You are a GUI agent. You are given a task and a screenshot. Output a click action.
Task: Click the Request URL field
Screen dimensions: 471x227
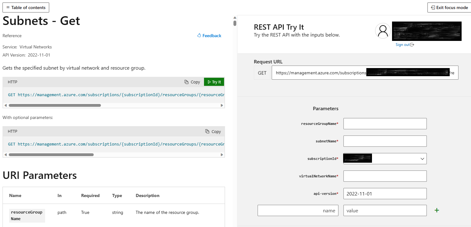[365, 72]
